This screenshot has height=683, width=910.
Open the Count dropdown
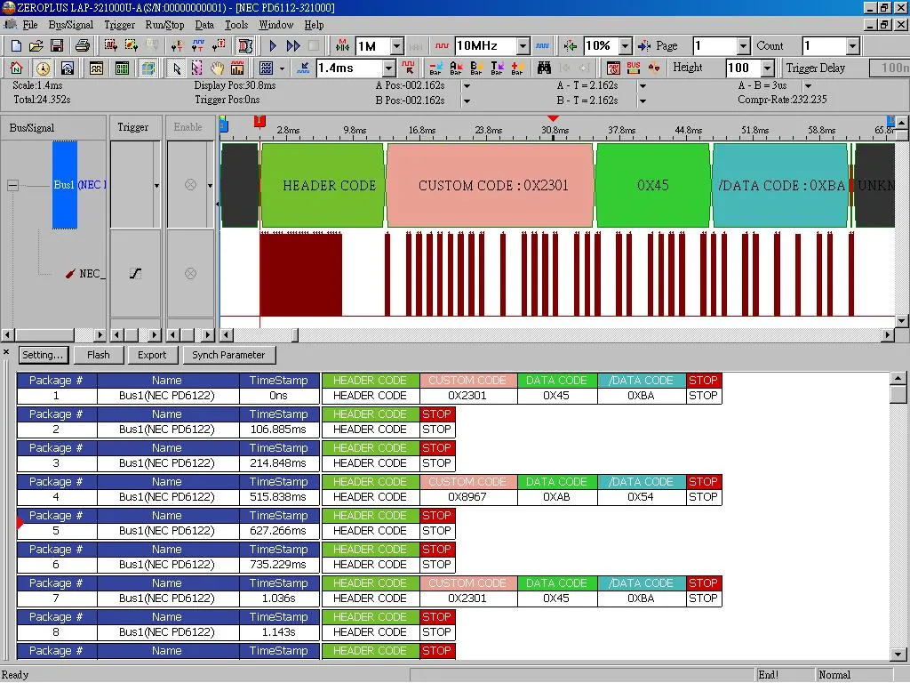[x=852, y=46]
